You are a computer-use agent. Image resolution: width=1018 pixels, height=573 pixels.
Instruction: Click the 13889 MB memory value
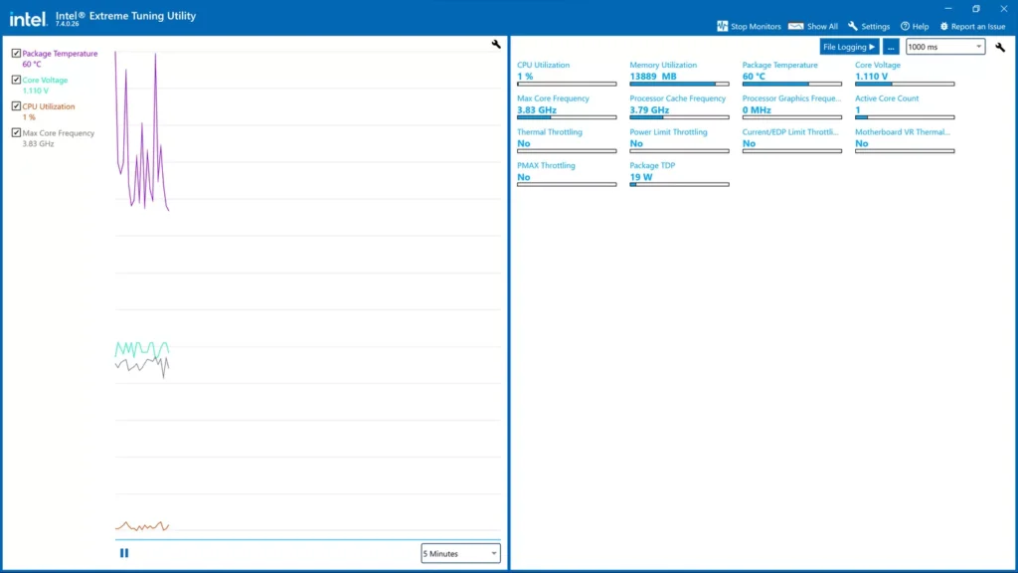[x=653, y=76]
